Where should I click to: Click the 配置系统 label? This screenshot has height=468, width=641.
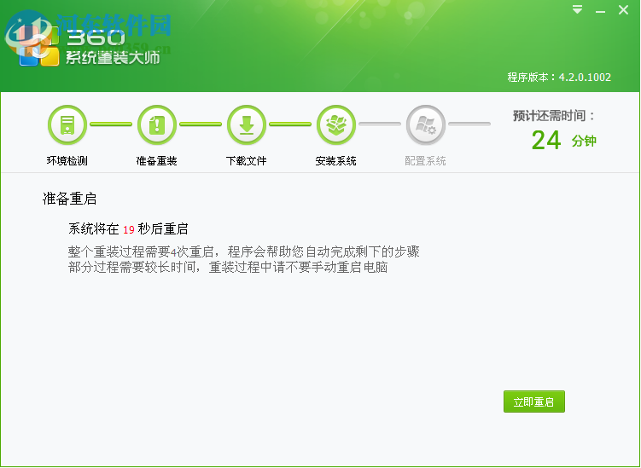coord(425,161)
